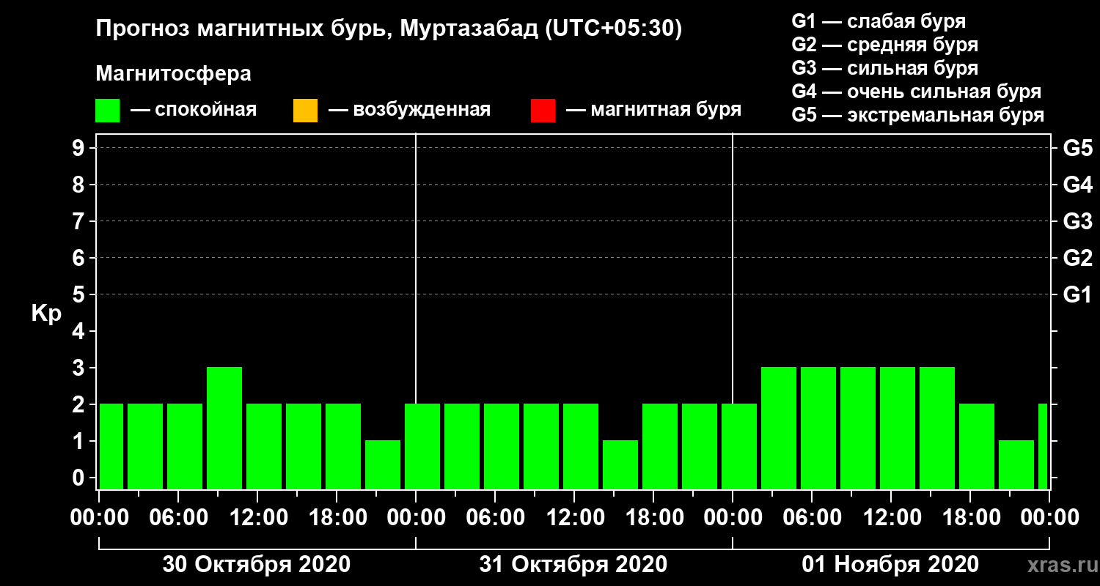Click the Kp 1 bar on 30 Октября

pyautogui.click(x=383, y=464)
